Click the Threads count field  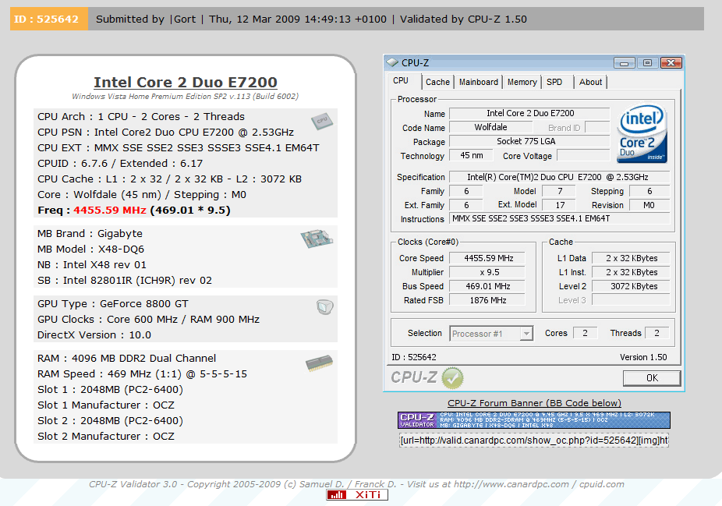click(657, 333)
